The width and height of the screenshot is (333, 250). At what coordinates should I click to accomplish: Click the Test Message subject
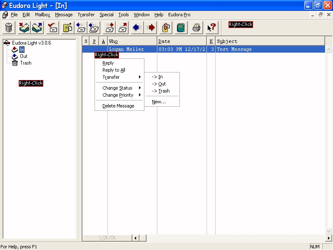coord(234,49)
